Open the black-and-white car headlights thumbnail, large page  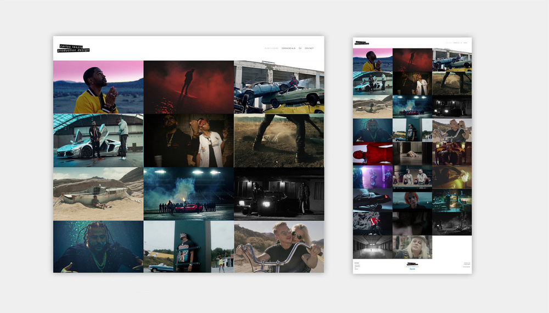coord(279,194)
